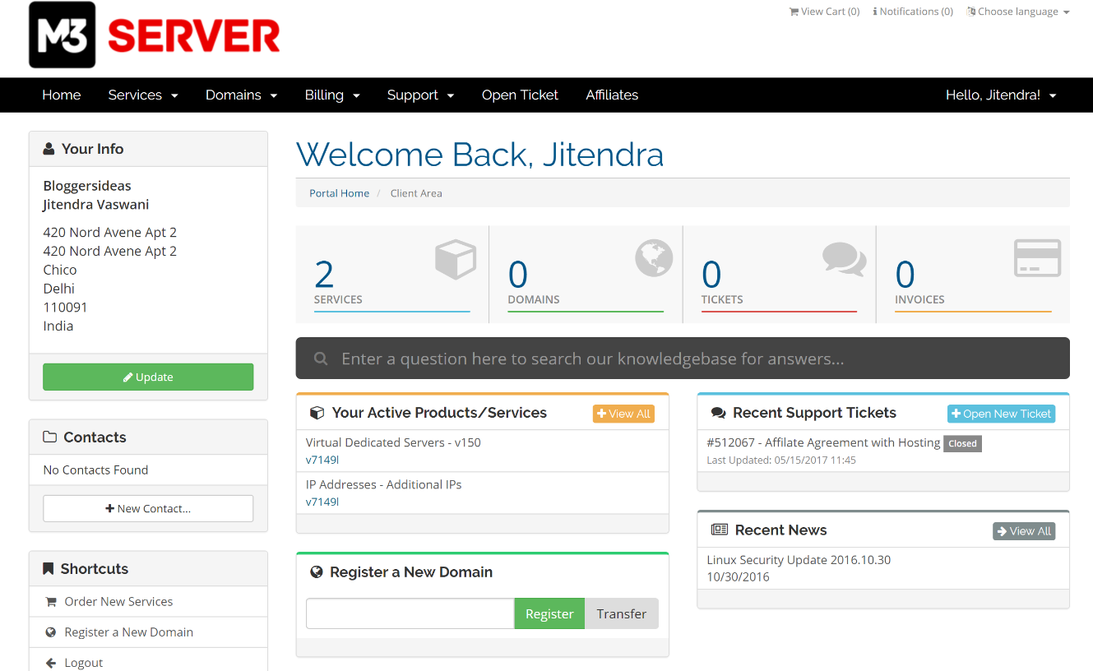Screen dimensions: 1093x671
Task: Click the green Update button
Action: (148, 377)
